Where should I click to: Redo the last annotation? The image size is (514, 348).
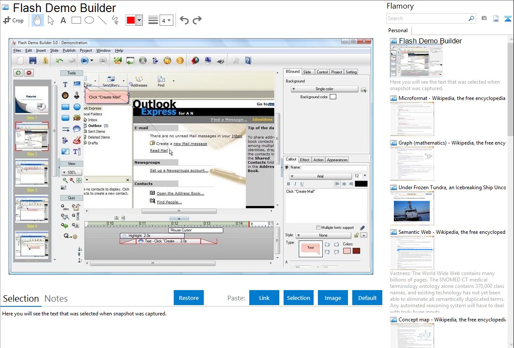click(197, 20)
